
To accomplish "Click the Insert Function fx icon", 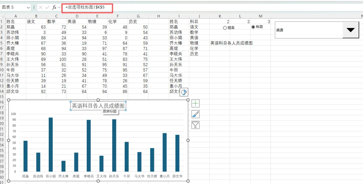I will tap(54, 7).
